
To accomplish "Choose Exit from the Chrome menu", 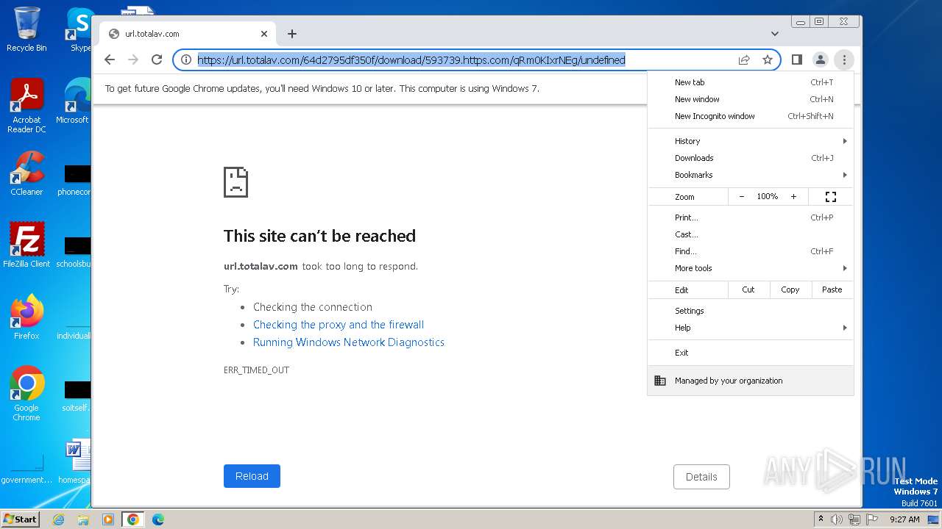I will coord(751,353).
